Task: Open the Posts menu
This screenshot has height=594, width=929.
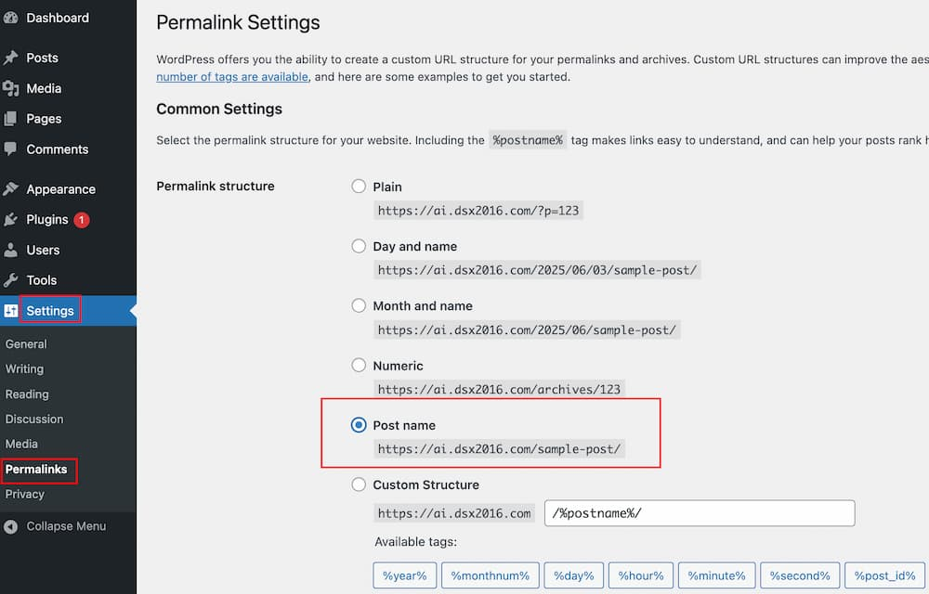Action: click(x=42, y=58)
